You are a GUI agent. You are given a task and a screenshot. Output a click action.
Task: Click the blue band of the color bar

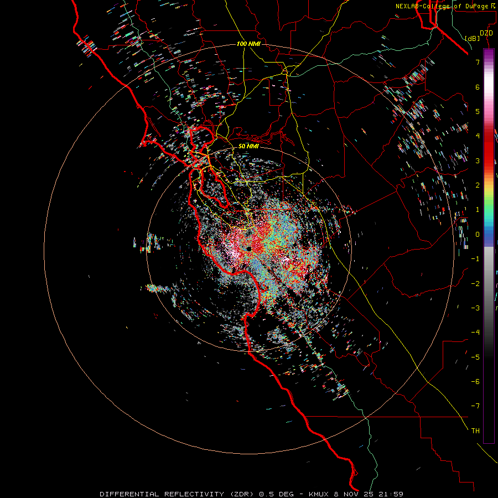489,236
